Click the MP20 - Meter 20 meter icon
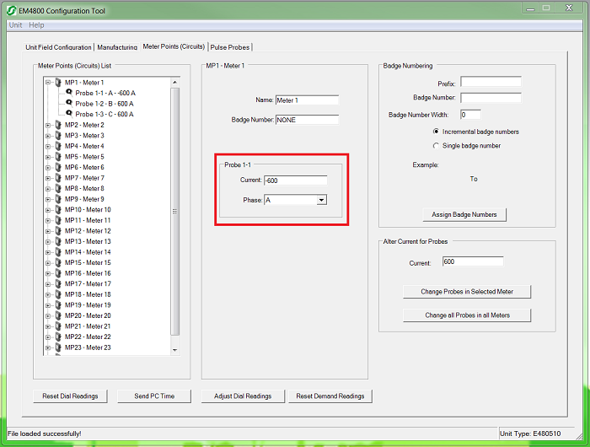 click(x=58, y=315)
